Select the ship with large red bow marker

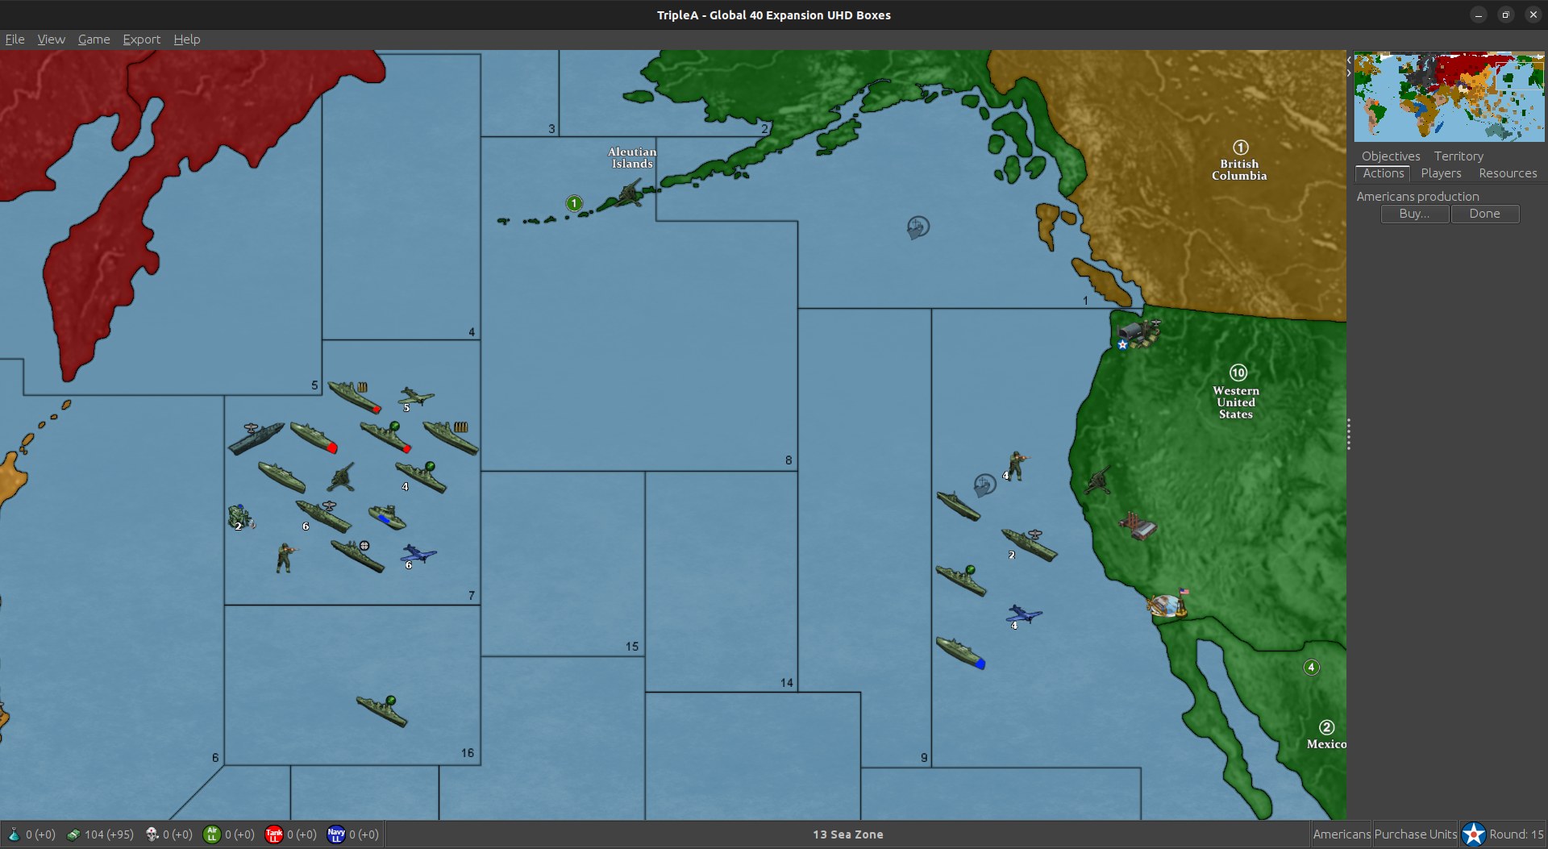[x=314, y=437]
